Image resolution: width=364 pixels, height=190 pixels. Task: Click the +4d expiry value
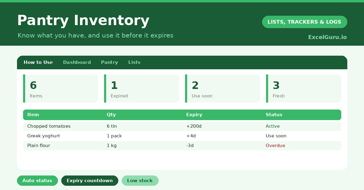(x=191, y=136)
